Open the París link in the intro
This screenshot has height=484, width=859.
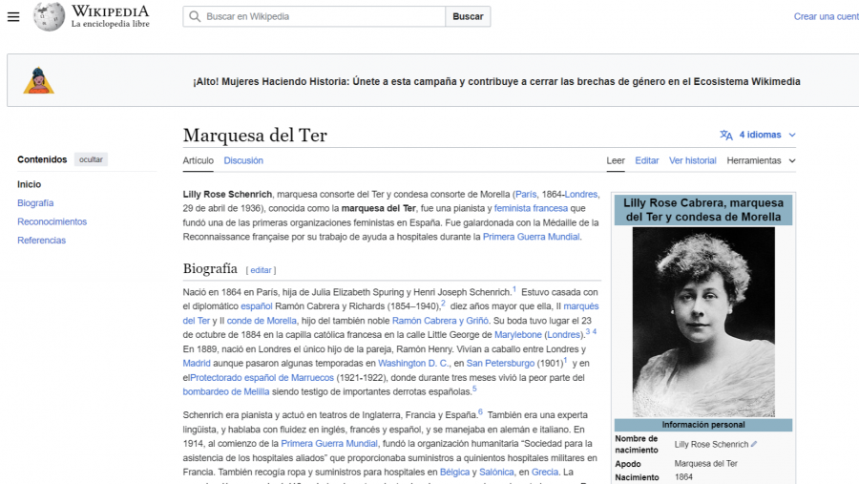click(526, 194)
